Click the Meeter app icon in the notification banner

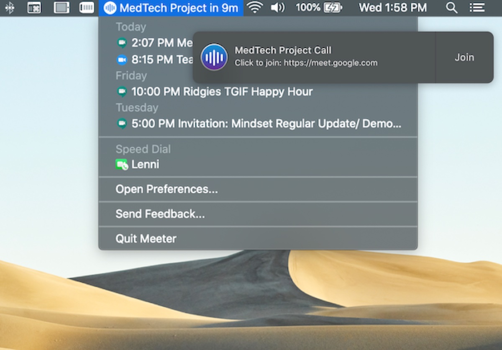[x=214, y=57]
